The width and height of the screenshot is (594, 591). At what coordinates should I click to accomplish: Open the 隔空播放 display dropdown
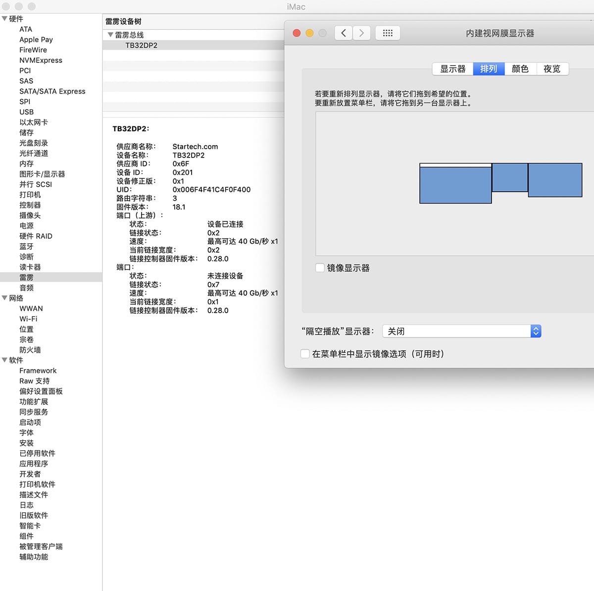click(x=462, y=331)
